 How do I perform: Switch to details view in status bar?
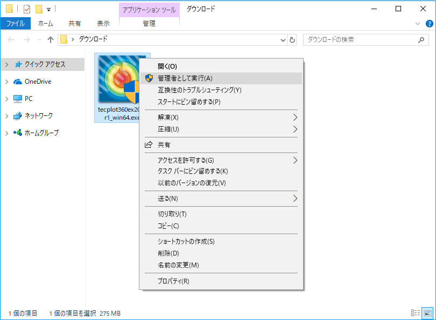(x=416, y=313)
